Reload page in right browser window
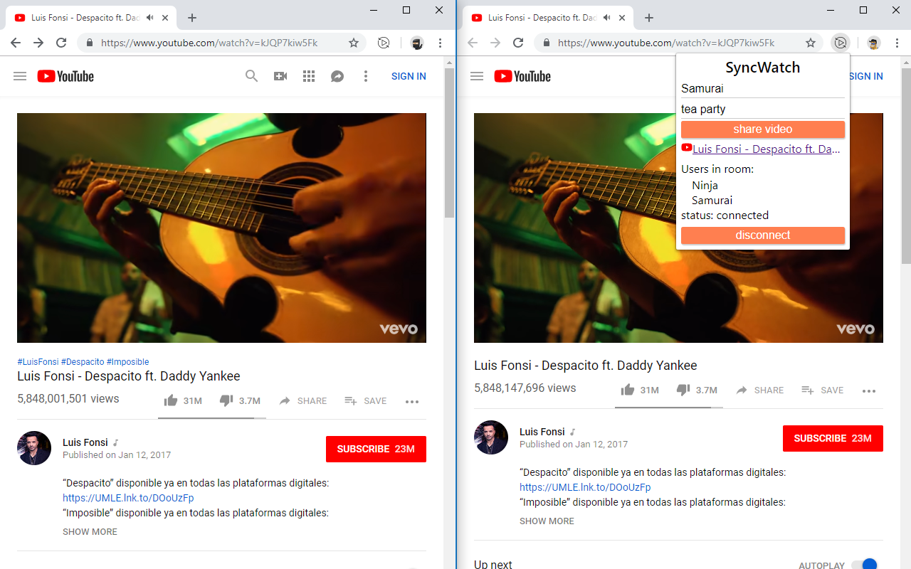This screenshot has height=569, width=911. pos(518,43)
